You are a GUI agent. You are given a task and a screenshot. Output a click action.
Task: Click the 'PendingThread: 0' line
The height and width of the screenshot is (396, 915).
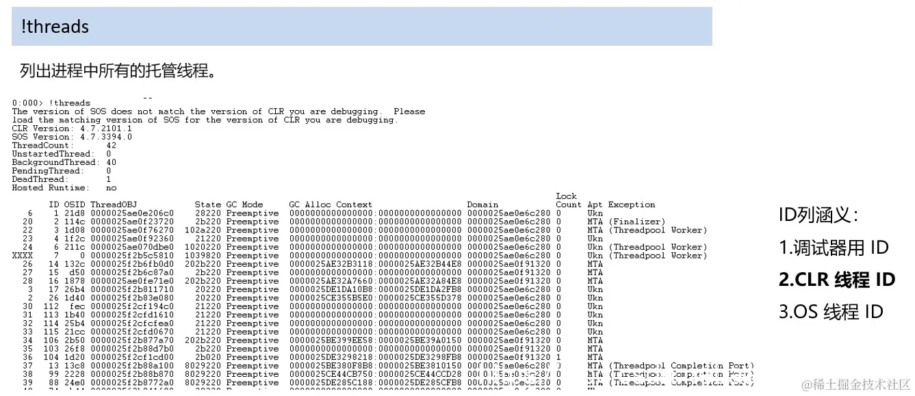(62, 171)
